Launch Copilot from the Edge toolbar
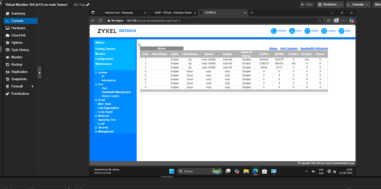The image size is (381, 189). click(x=352, y=21)
